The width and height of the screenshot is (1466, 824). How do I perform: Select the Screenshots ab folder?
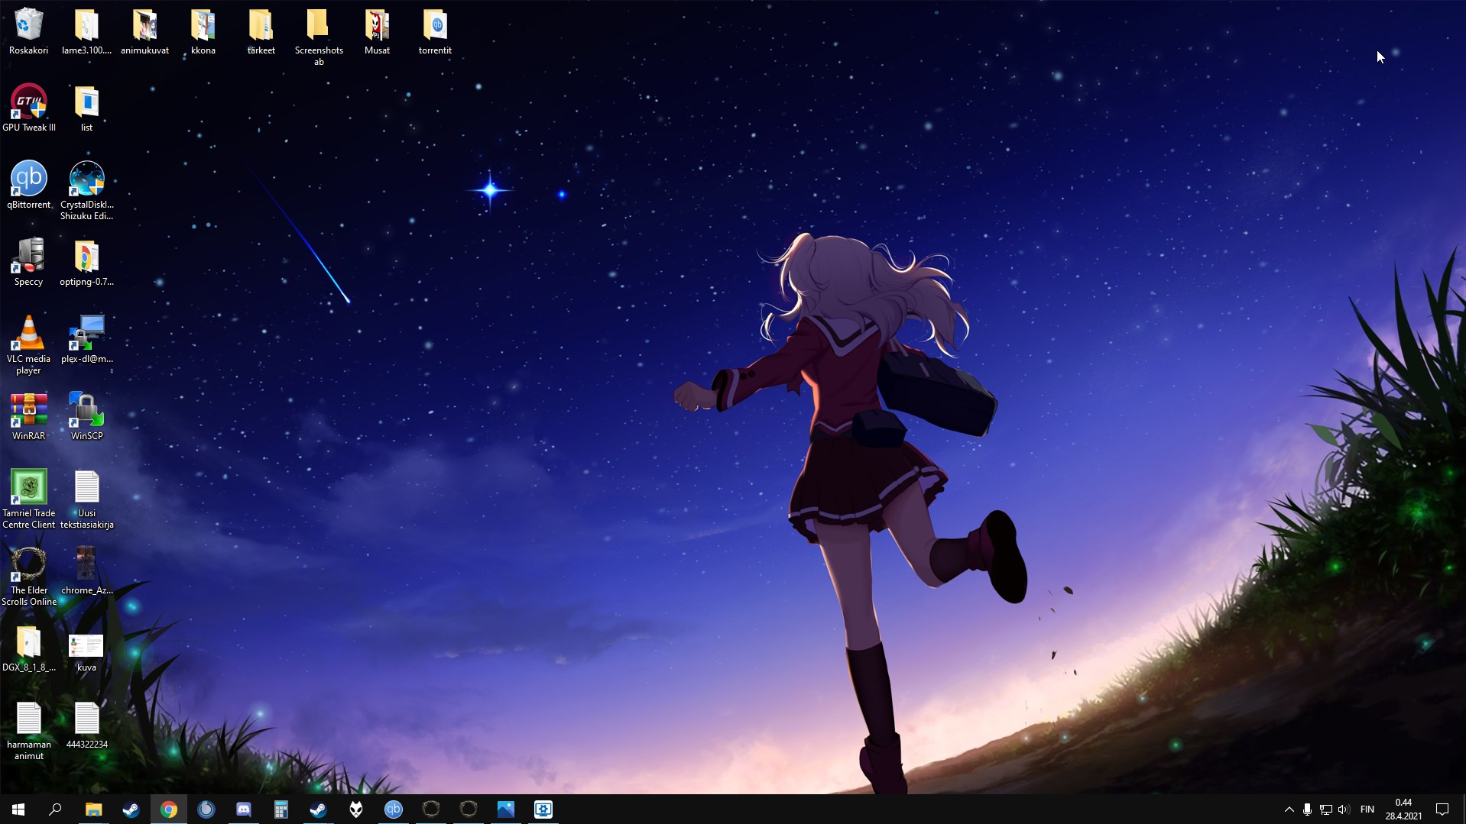tap(319, 37)
